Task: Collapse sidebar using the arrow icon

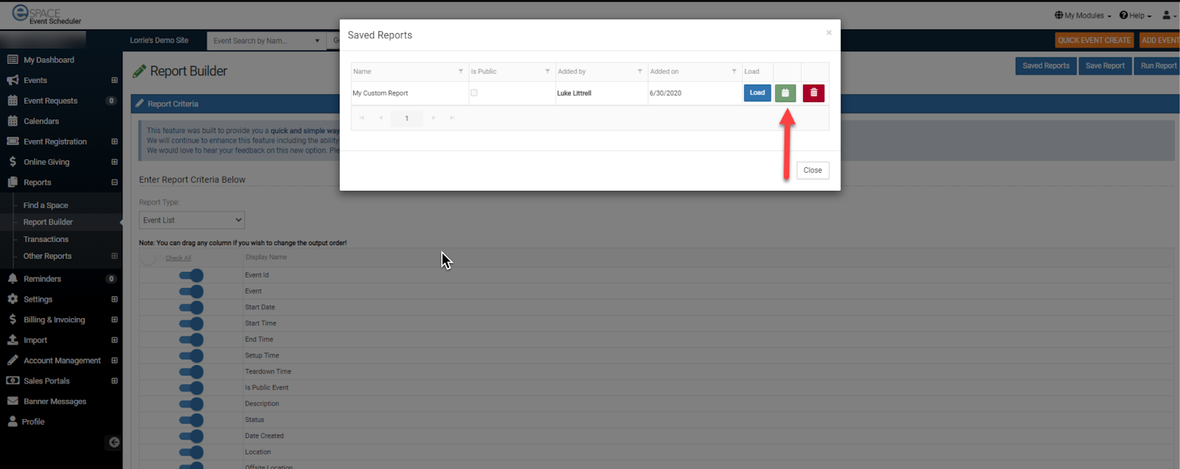Action: pyautogui.click(x=114, y=442)
